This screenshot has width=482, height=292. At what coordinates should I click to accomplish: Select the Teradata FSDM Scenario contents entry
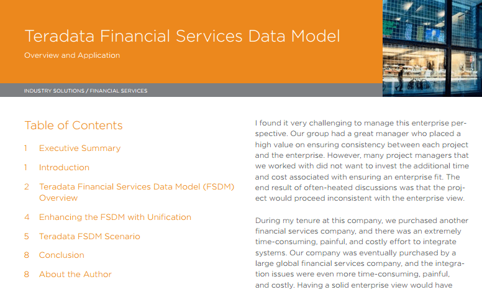[x=89, y=236]
